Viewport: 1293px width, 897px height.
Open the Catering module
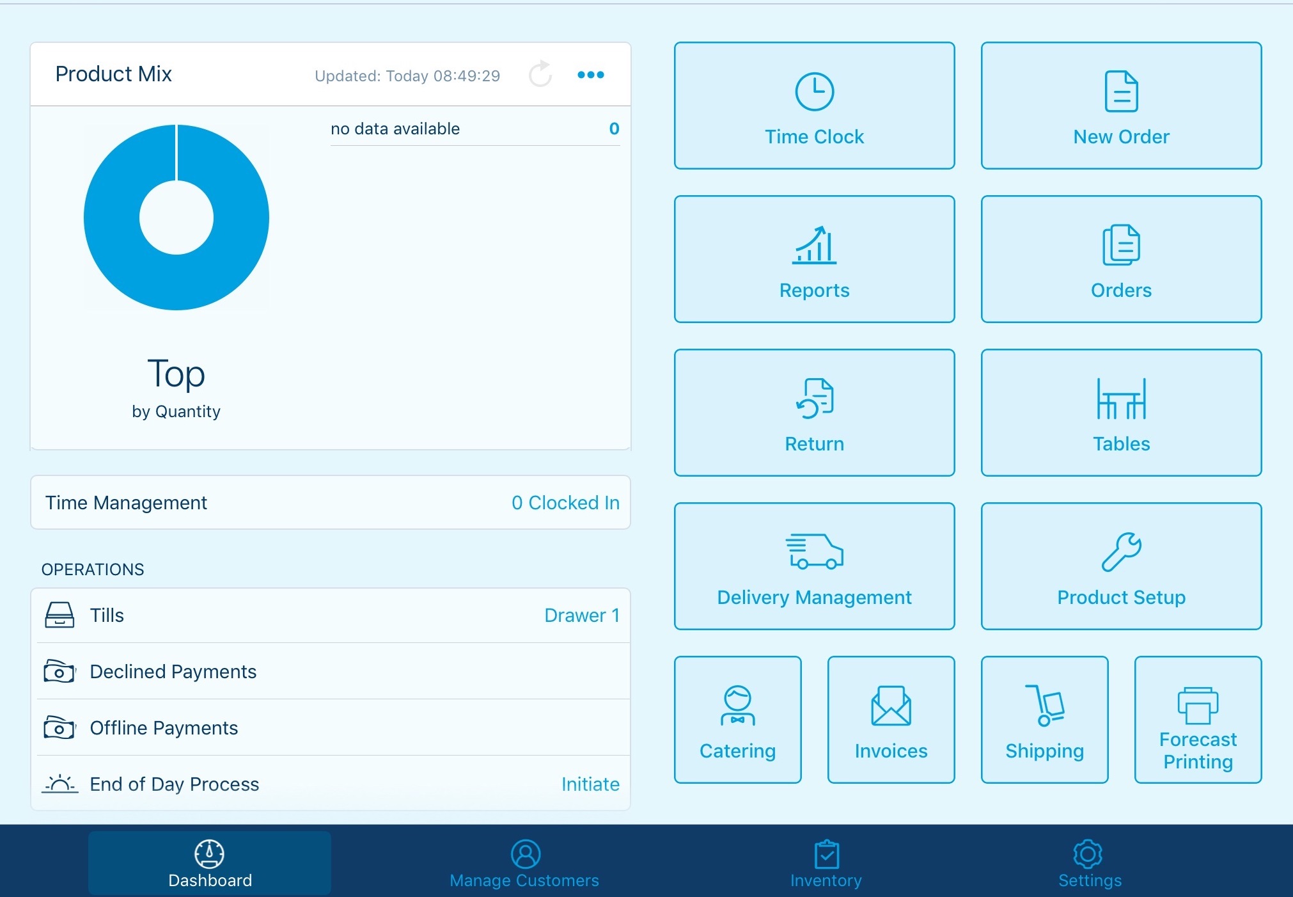(x=737, y=720)
